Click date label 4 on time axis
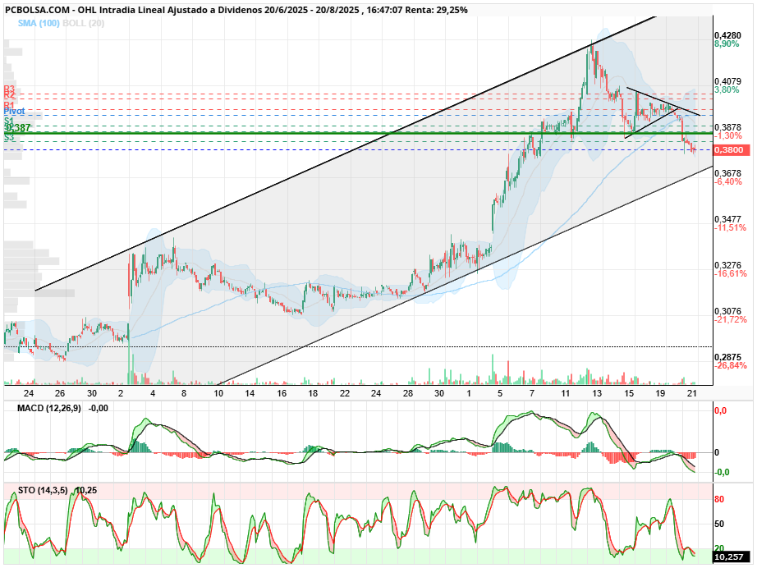Image resolution: width=757 pixels, height=568 pixels. pos(153,393)
